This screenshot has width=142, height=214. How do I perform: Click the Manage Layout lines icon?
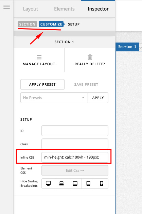pos(39,57)
